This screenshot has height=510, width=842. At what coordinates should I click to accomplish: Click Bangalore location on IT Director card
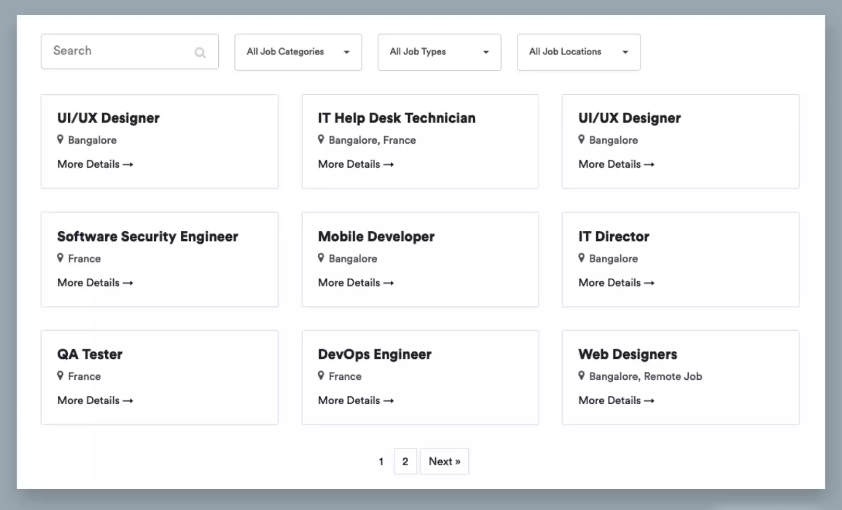pos(613,258)
